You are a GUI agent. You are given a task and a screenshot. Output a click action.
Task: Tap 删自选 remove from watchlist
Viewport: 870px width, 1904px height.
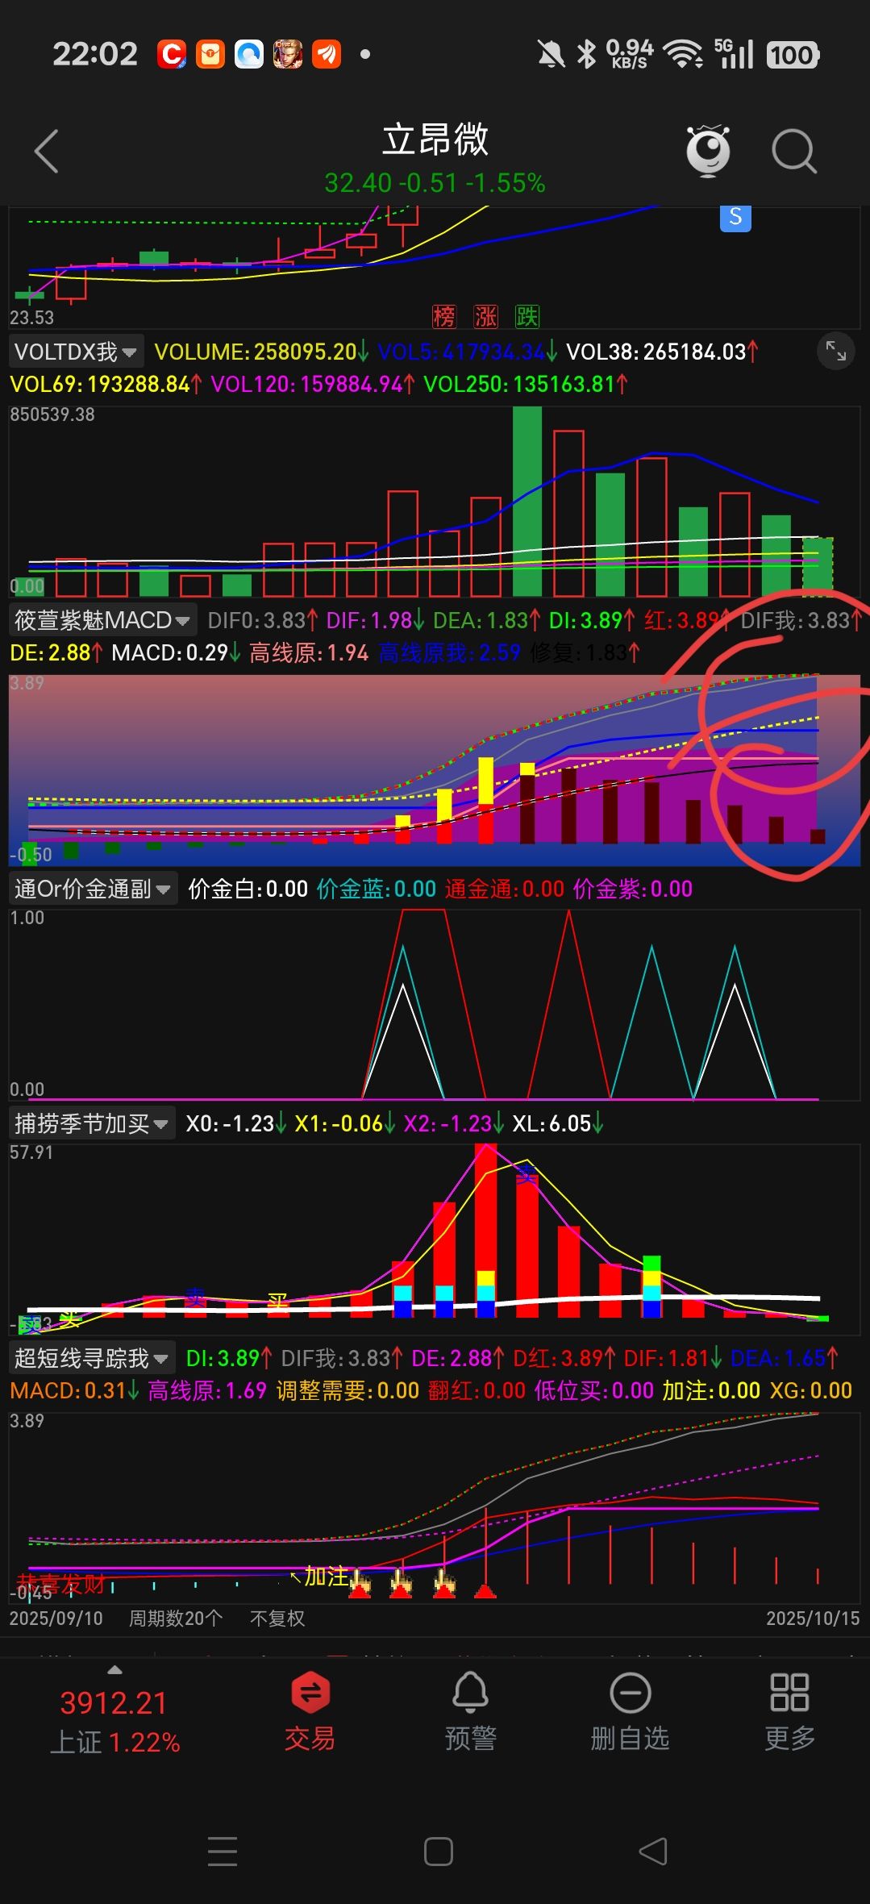pyautogui.click(x=630, y=1711)
